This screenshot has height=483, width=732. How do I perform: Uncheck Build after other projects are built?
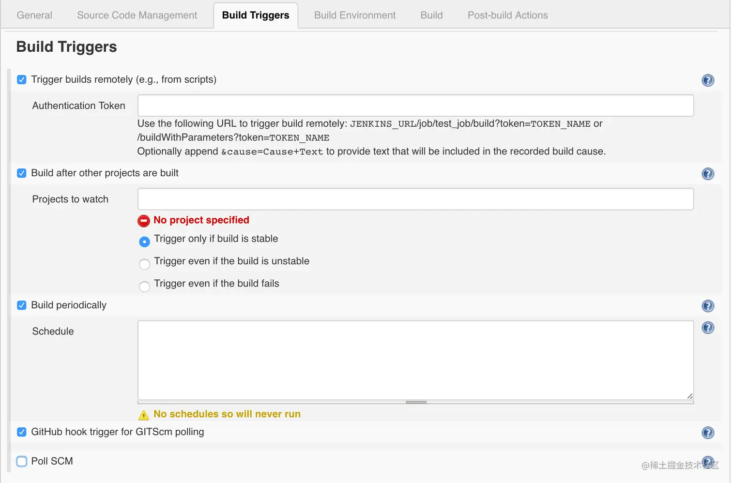(x=22, y=173)
